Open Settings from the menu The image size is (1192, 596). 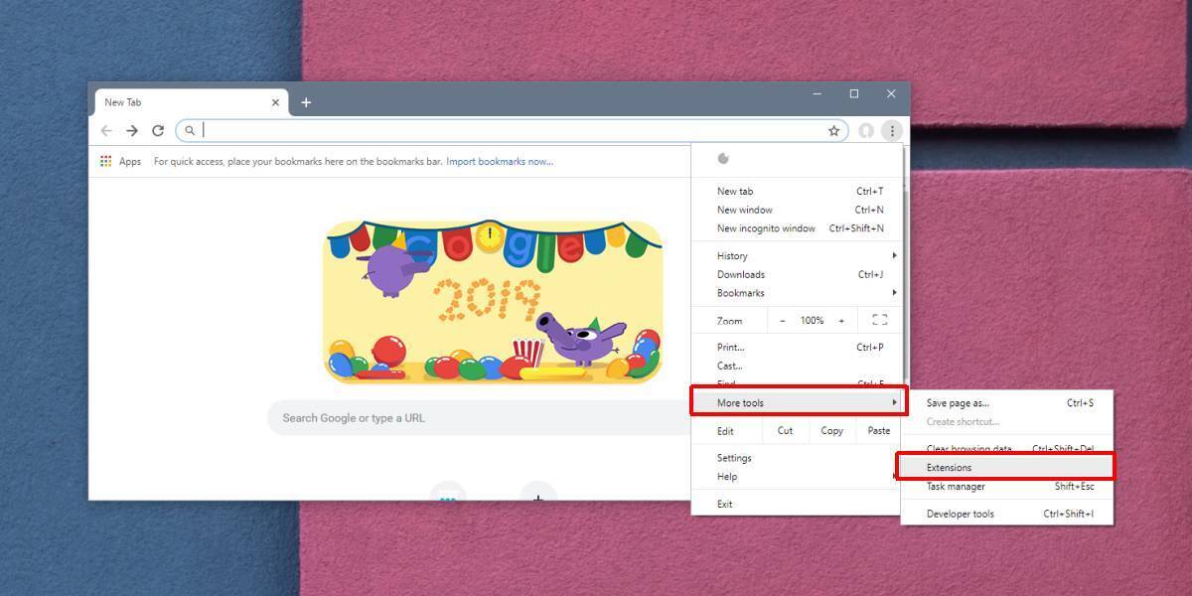[x=798, y=458]
